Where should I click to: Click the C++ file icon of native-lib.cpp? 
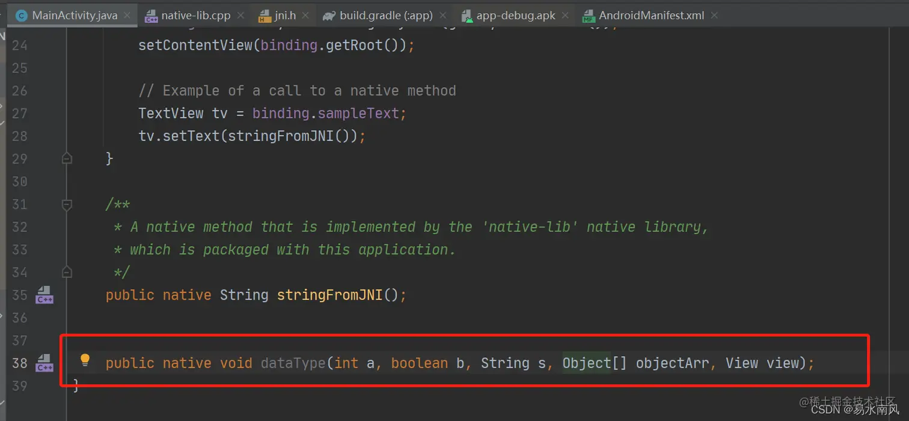tap(151, 16)
